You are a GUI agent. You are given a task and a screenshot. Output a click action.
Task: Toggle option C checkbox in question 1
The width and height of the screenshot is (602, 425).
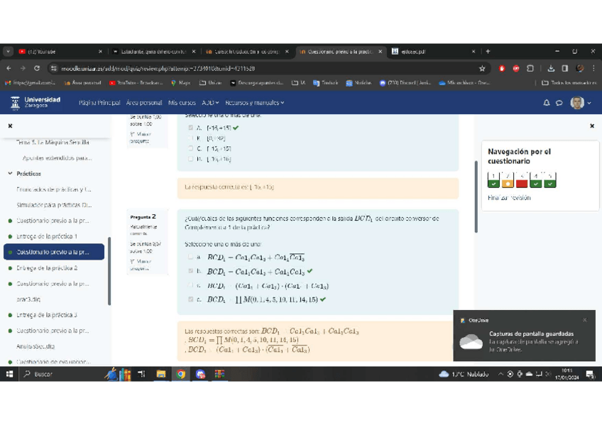coord(191,148)
